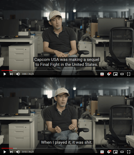The image size is (134, 155).
Task: Click the 'Capcom USA was making' subtitle
Action: (67, 62)
